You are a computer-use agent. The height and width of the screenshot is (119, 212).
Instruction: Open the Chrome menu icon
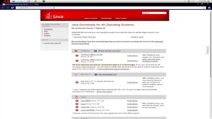pos(209,8)
